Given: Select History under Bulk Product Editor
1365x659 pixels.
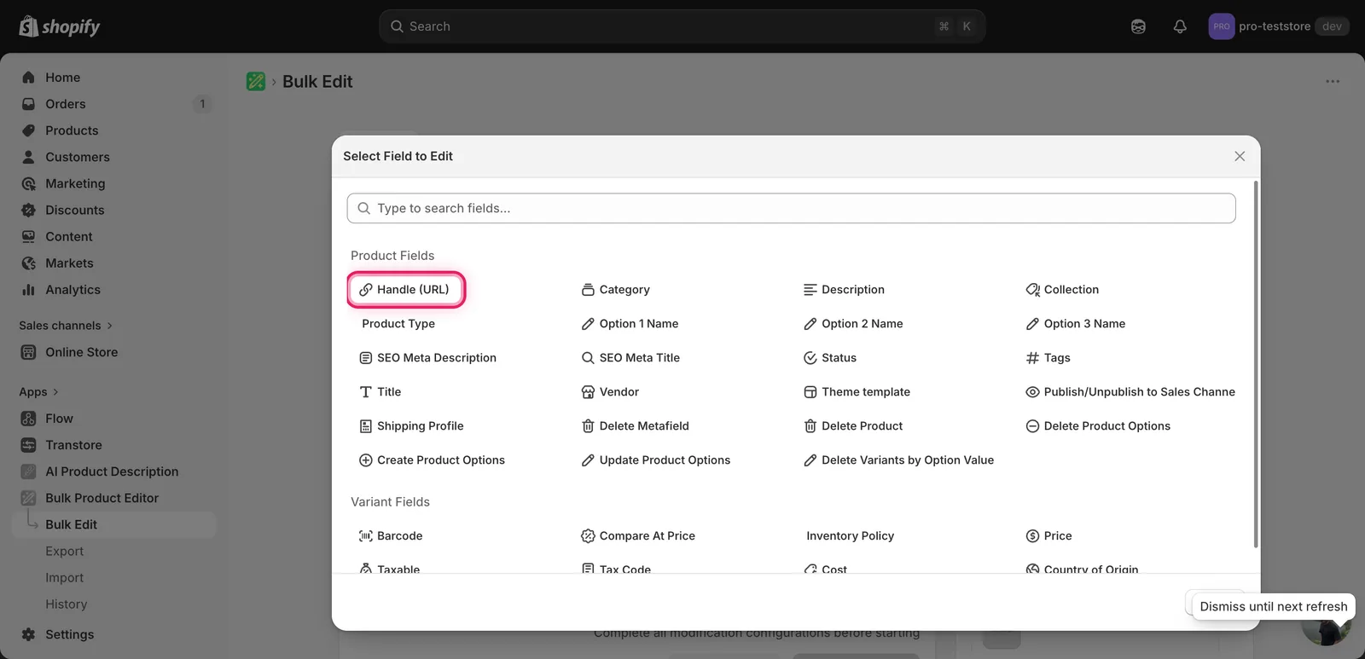Looking at the screenshot, I should coord(66,604).
